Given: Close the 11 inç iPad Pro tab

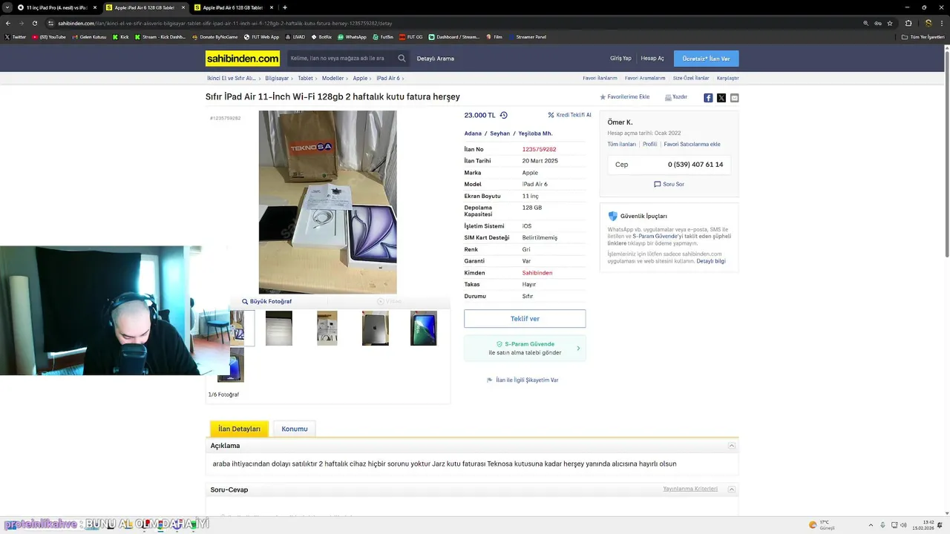Looking at the screenshot, I should click(94, 7).
